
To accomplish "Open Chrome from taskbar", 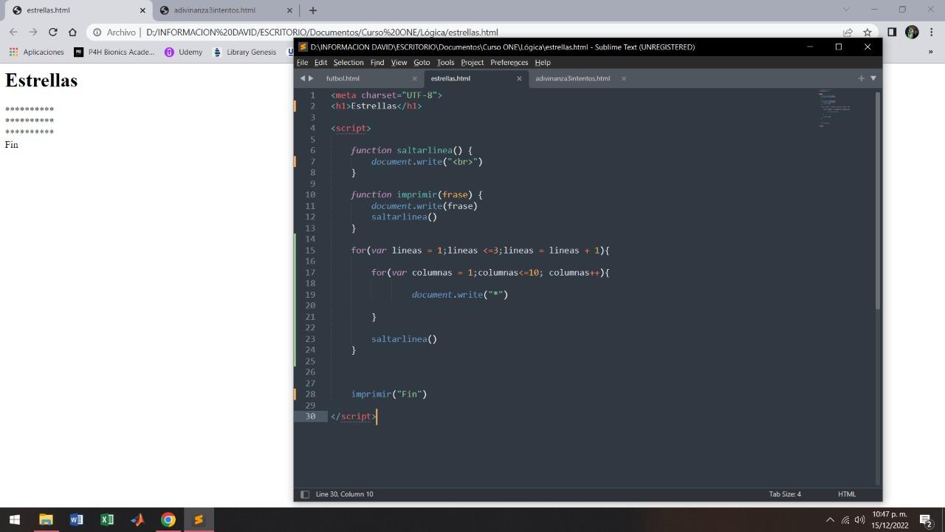I will [x=168, y=519].
